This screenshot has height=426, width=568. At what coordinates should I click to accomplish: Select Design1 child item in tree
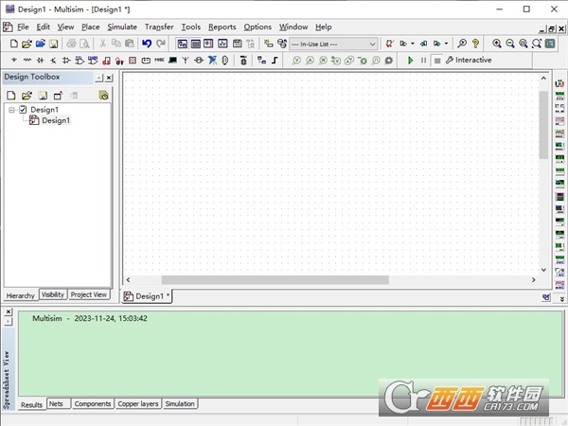(56, 120)
